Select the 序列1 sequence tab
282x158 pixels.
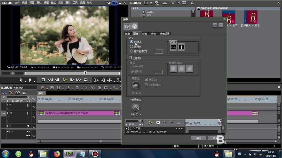pos(41,93)
